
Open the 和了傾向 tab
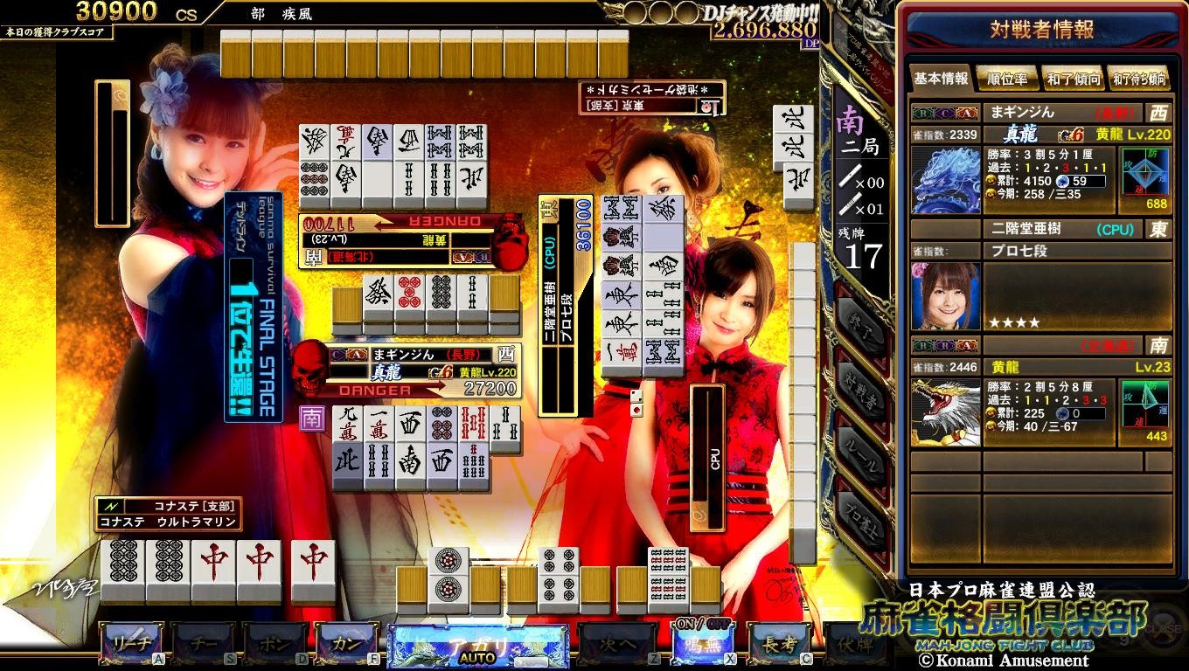[1073, 78]
